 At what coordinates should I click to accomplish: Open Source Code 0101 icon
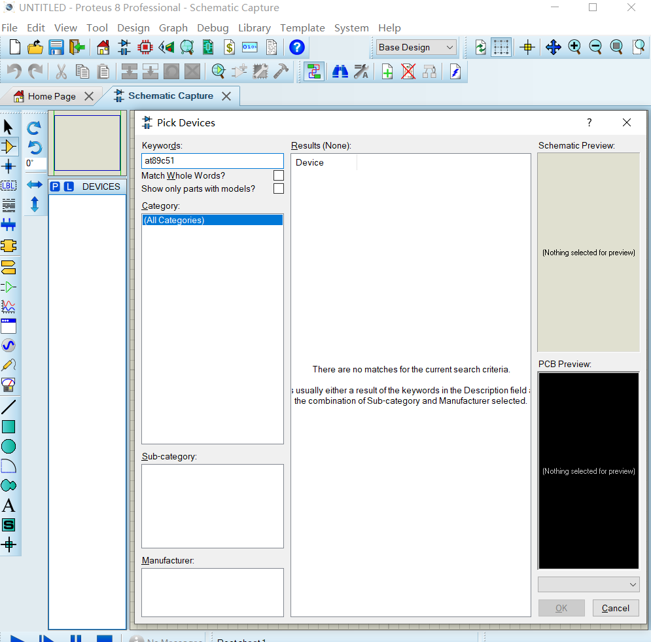point(250,47)
